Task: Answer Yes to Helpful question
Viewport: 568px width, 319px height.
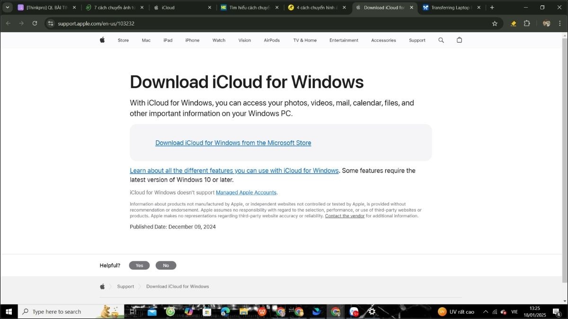Action: coord(139,266)
